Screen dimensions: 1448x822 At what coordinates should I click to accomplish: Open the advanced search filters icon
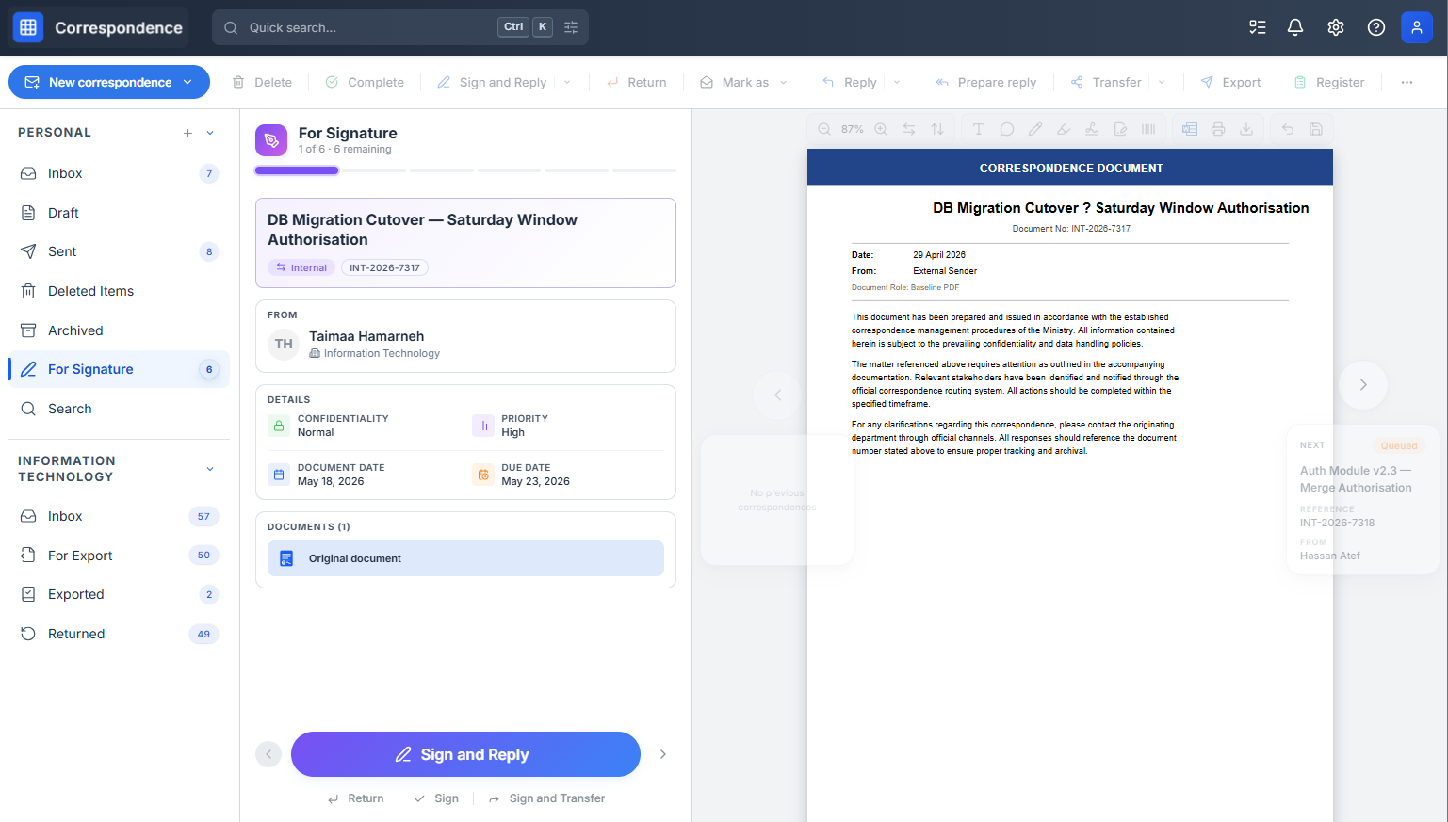pos(571,27)
